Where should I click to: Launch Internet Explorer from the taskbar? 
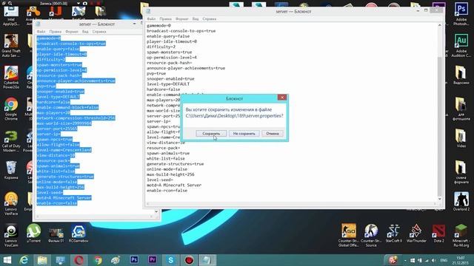click(24, 260)
